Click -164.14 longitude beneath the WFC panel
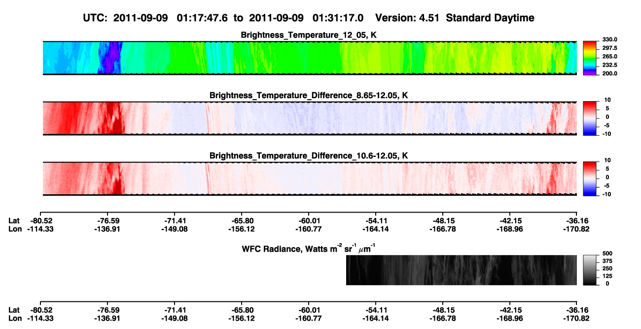Image resolution: width=641 pixels, height=329 pixels. coord(376,318)
